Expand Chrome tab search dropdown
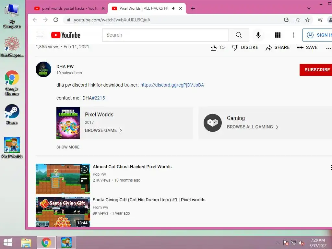 pyautogui.click(x=309, y=8)
